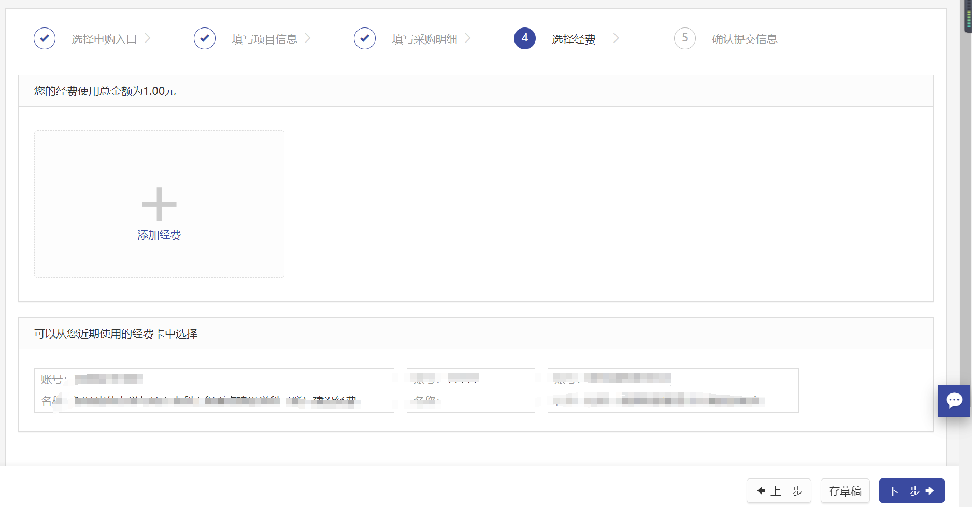Click the chevron arrow after 选择经费

coord(616,38)
